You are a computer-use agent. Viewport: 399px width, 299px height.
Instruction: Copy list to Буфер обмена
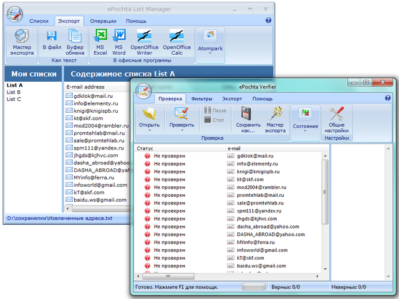click(75, 42)
